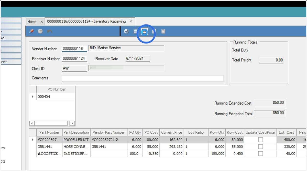Click the eraser clear icon in toolbar
The height and width of the screenshot is (171, 307).
[31, 31]
